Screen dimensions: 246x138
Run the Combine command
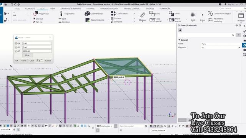click(64, 22)
